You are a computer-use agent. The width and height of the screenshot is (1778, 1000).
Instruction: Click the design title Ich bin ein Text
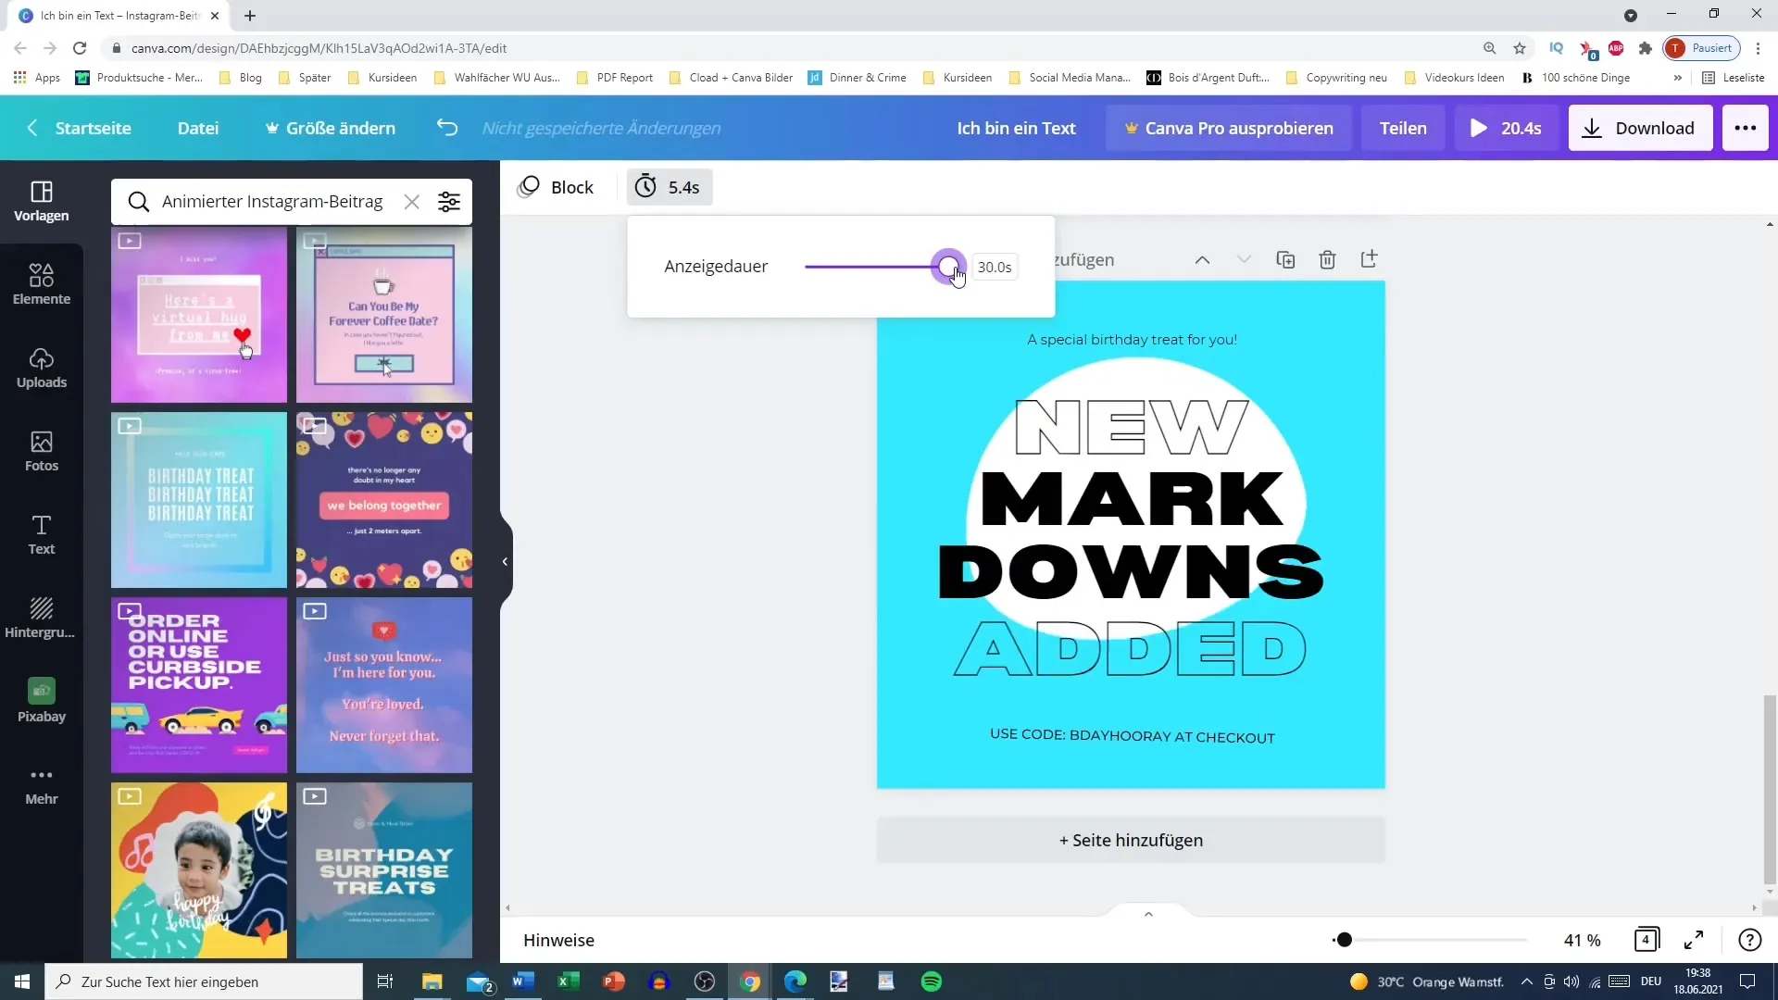pos(1016,128)
